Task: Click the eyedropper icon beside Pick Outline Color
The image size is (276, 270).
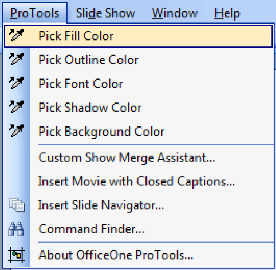Action: (17, 60)
